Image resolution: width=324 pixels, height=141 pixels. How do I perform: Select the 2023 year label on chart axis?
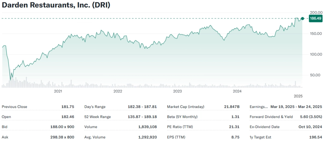click(178, 91)
